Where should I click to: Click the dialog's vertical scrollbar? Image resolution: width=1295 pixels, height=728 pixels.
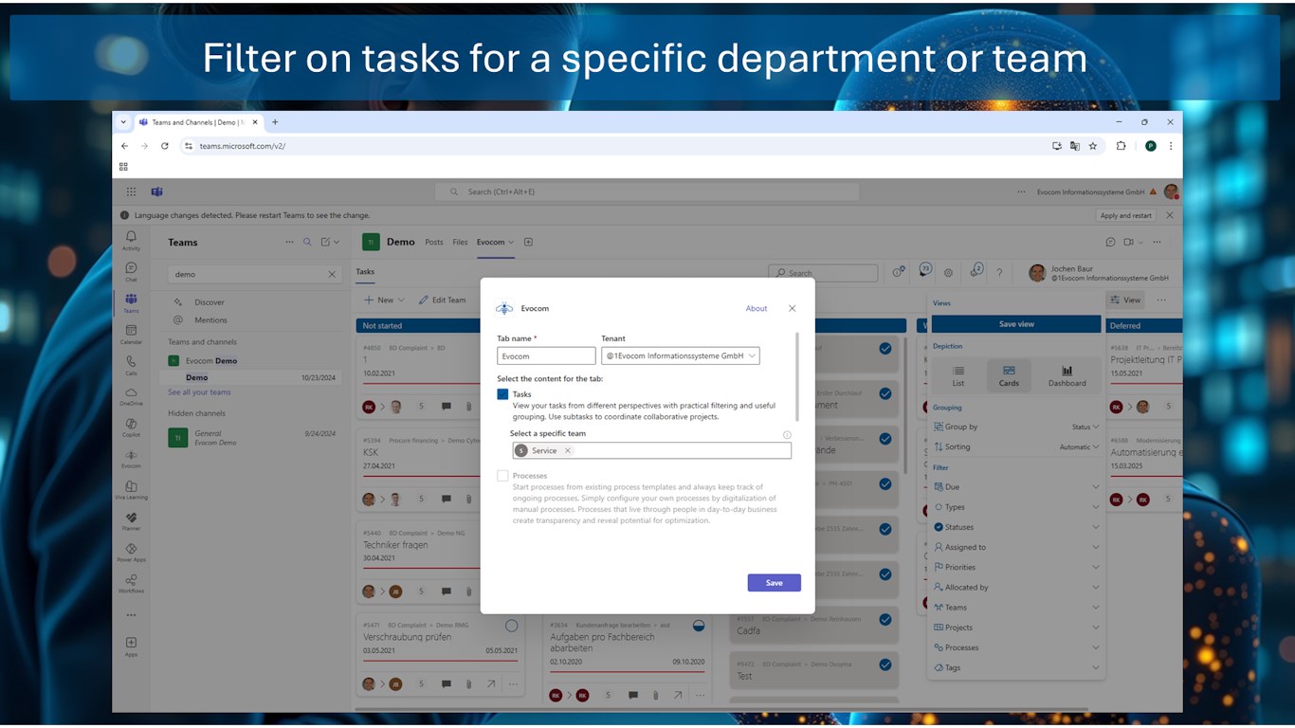click(797, 377)
